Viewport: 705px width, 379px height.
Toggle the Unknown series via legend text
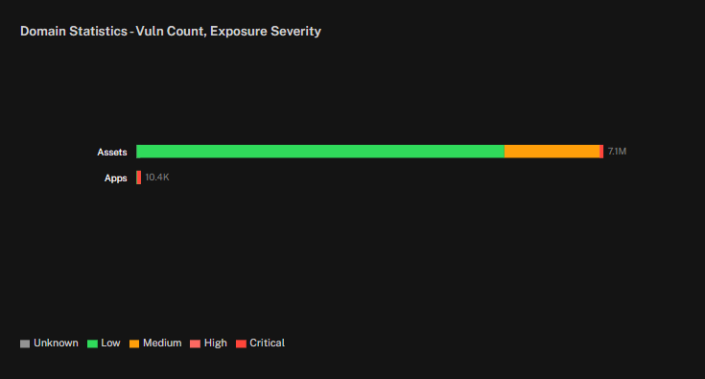(x=56, y=343)
